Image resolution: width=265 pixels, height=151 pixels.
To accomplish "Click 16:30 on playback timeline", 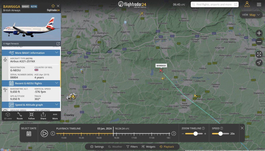I will (x=116, y=138).
